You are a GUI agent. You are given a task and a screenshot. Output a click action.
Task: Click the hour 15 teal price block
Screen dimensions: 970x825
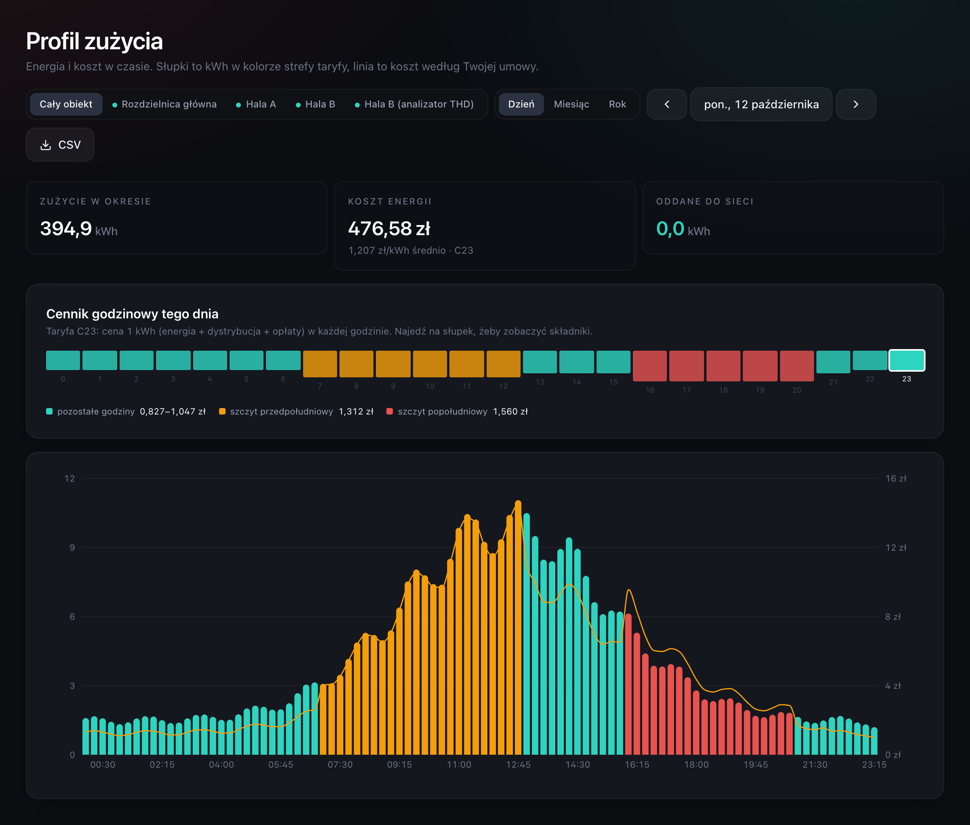click(614, 362)
